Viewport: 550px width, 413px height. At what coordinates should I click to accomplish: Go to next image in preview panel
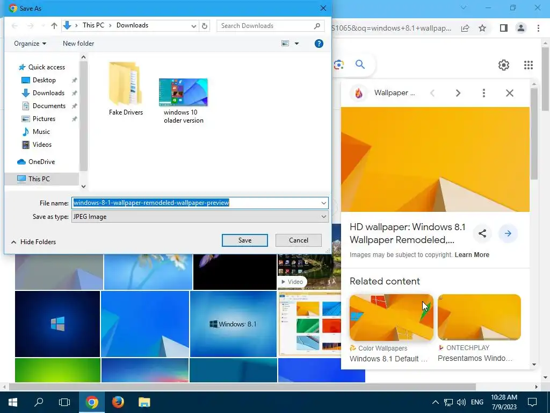[x=458, y=93]
